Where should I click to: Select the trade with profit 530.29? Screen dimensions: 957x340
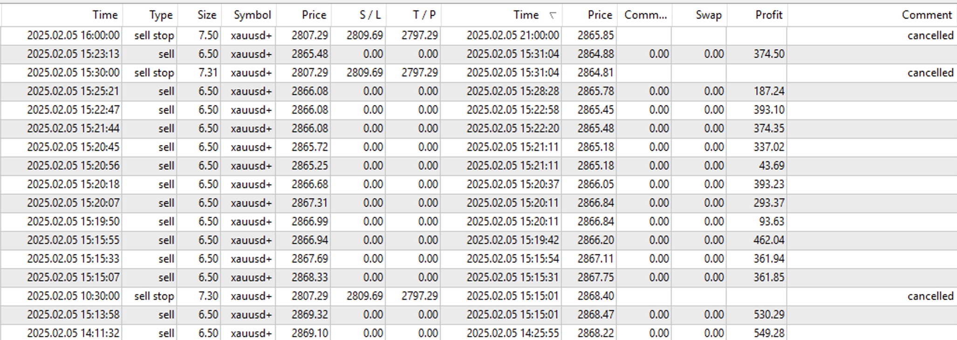coord(769,315)
